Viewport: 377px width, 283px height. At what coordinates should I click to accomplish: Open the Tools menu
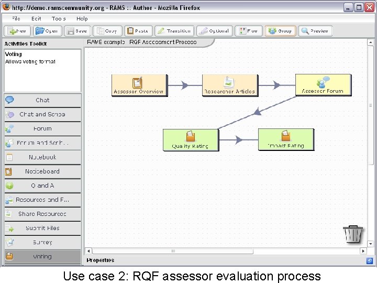pos(59,18)
